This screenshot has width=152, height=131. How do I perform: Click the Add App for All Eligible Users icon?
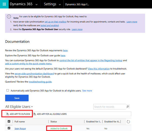click(35, 114)
